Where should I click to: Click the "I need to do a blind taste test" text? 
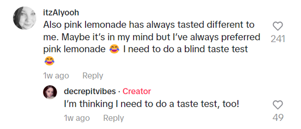click(x=186, y=49)
